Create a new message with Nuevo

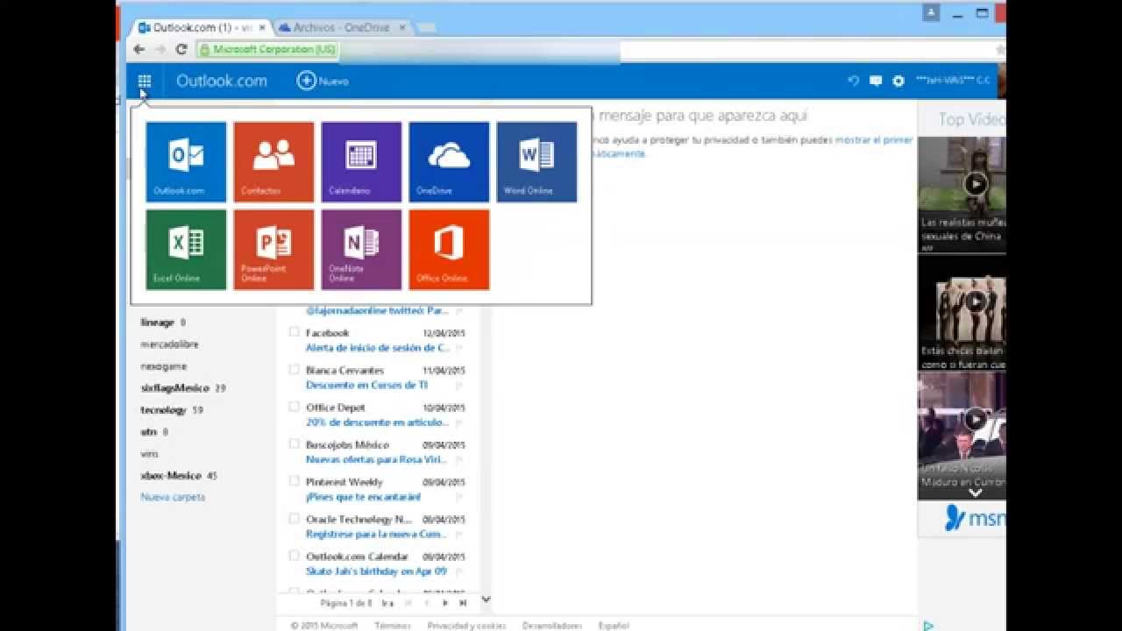323,81
